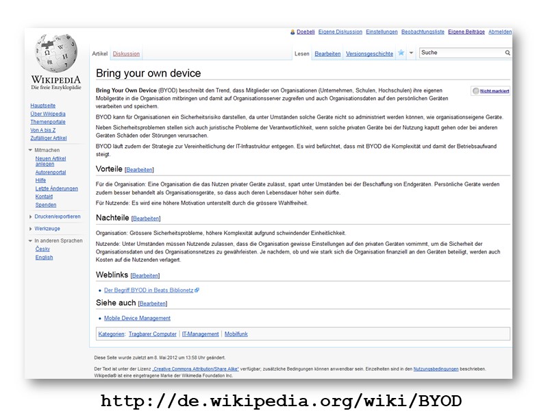Open the Versionsgeschichte tab
The height and width of the screenshot is (411, 548).
pos(369,53)
